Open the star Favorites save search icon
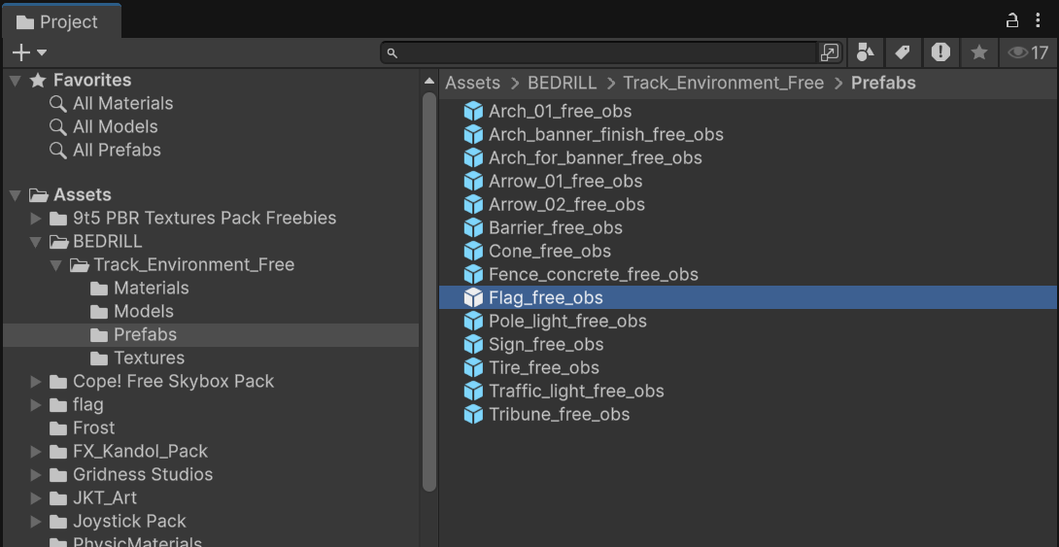This screenshot has width=1059, height=547. coord(979,52)
